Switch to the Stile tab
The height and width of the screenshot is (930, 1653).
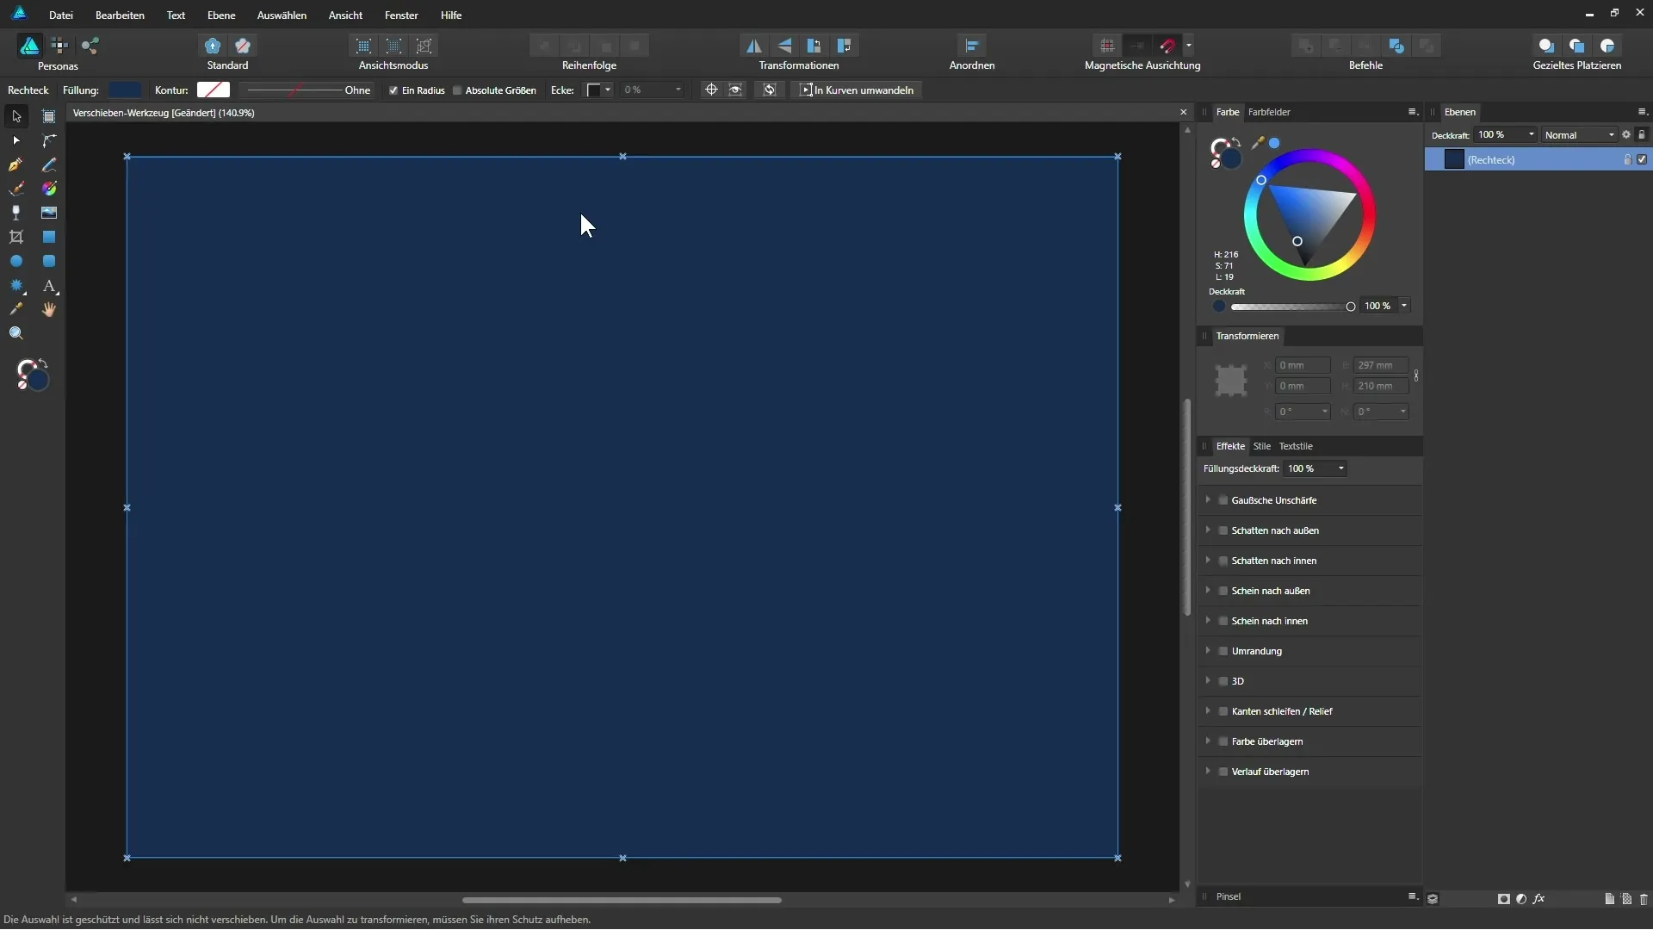click(x=1262, y=446)
